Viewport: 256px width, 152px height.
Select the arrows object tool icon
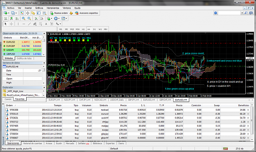57,24
